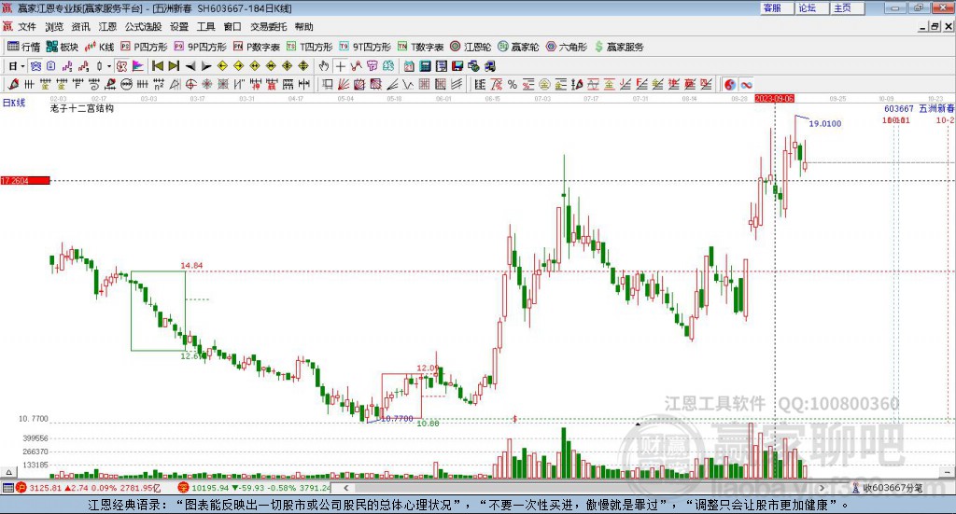Click the 17.2604 price label
Screen dimensions: 956x514
25,181
